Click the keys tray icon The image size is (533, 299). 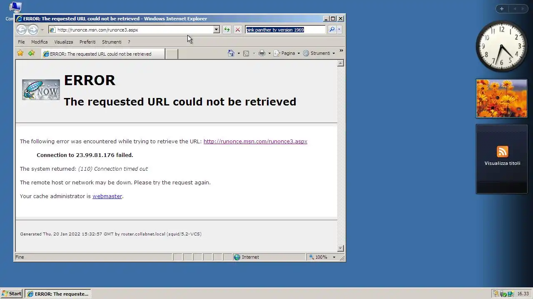[496, 294]
